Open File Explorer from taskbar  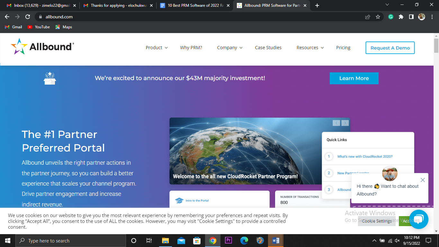[x=165, y=241]
